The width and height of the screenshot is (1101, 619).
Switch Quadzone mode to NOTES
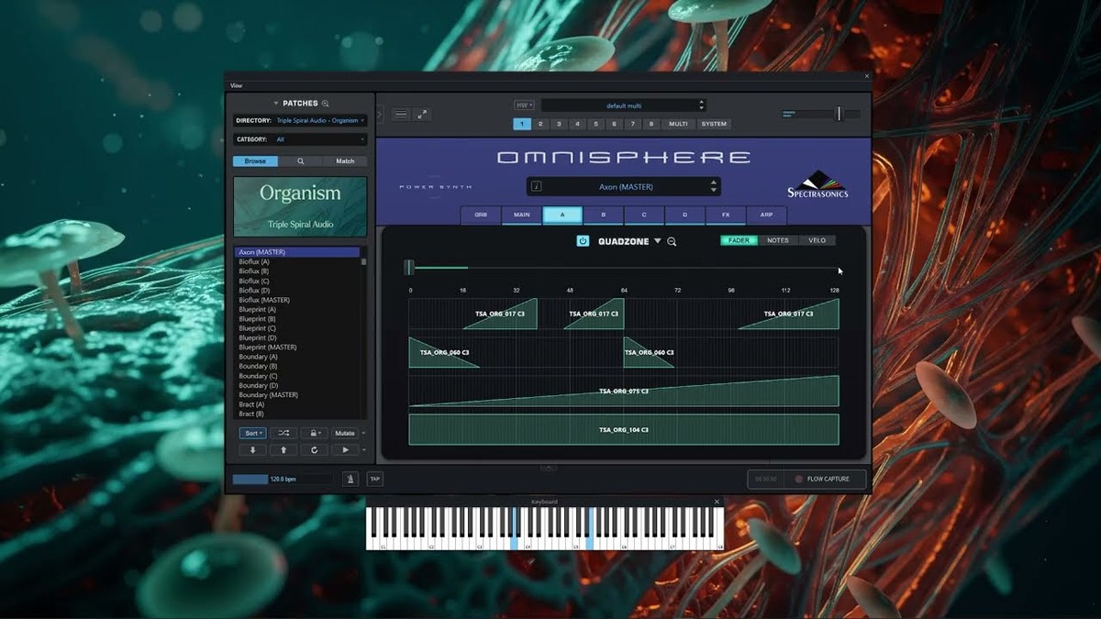point(777,240)
